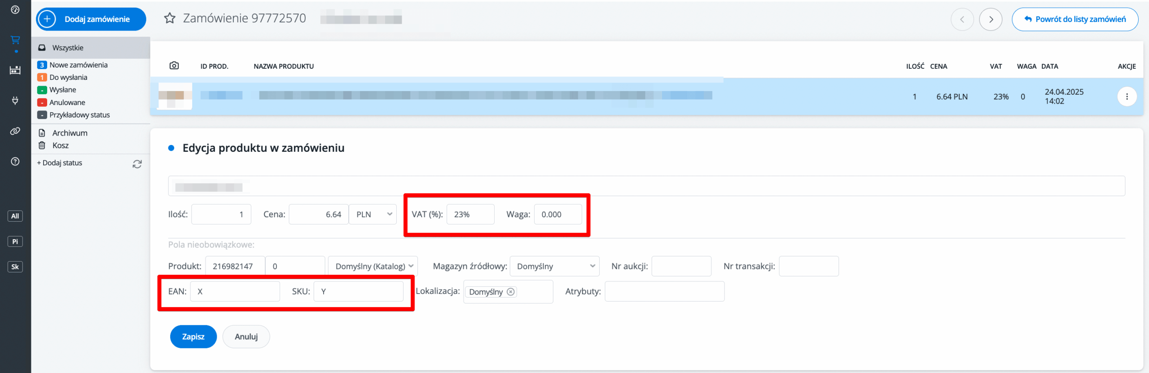Click Powrót do listy zamówień
Image resolution: width=1149 pixels, height=373 pixels.
pos(1074,19)
